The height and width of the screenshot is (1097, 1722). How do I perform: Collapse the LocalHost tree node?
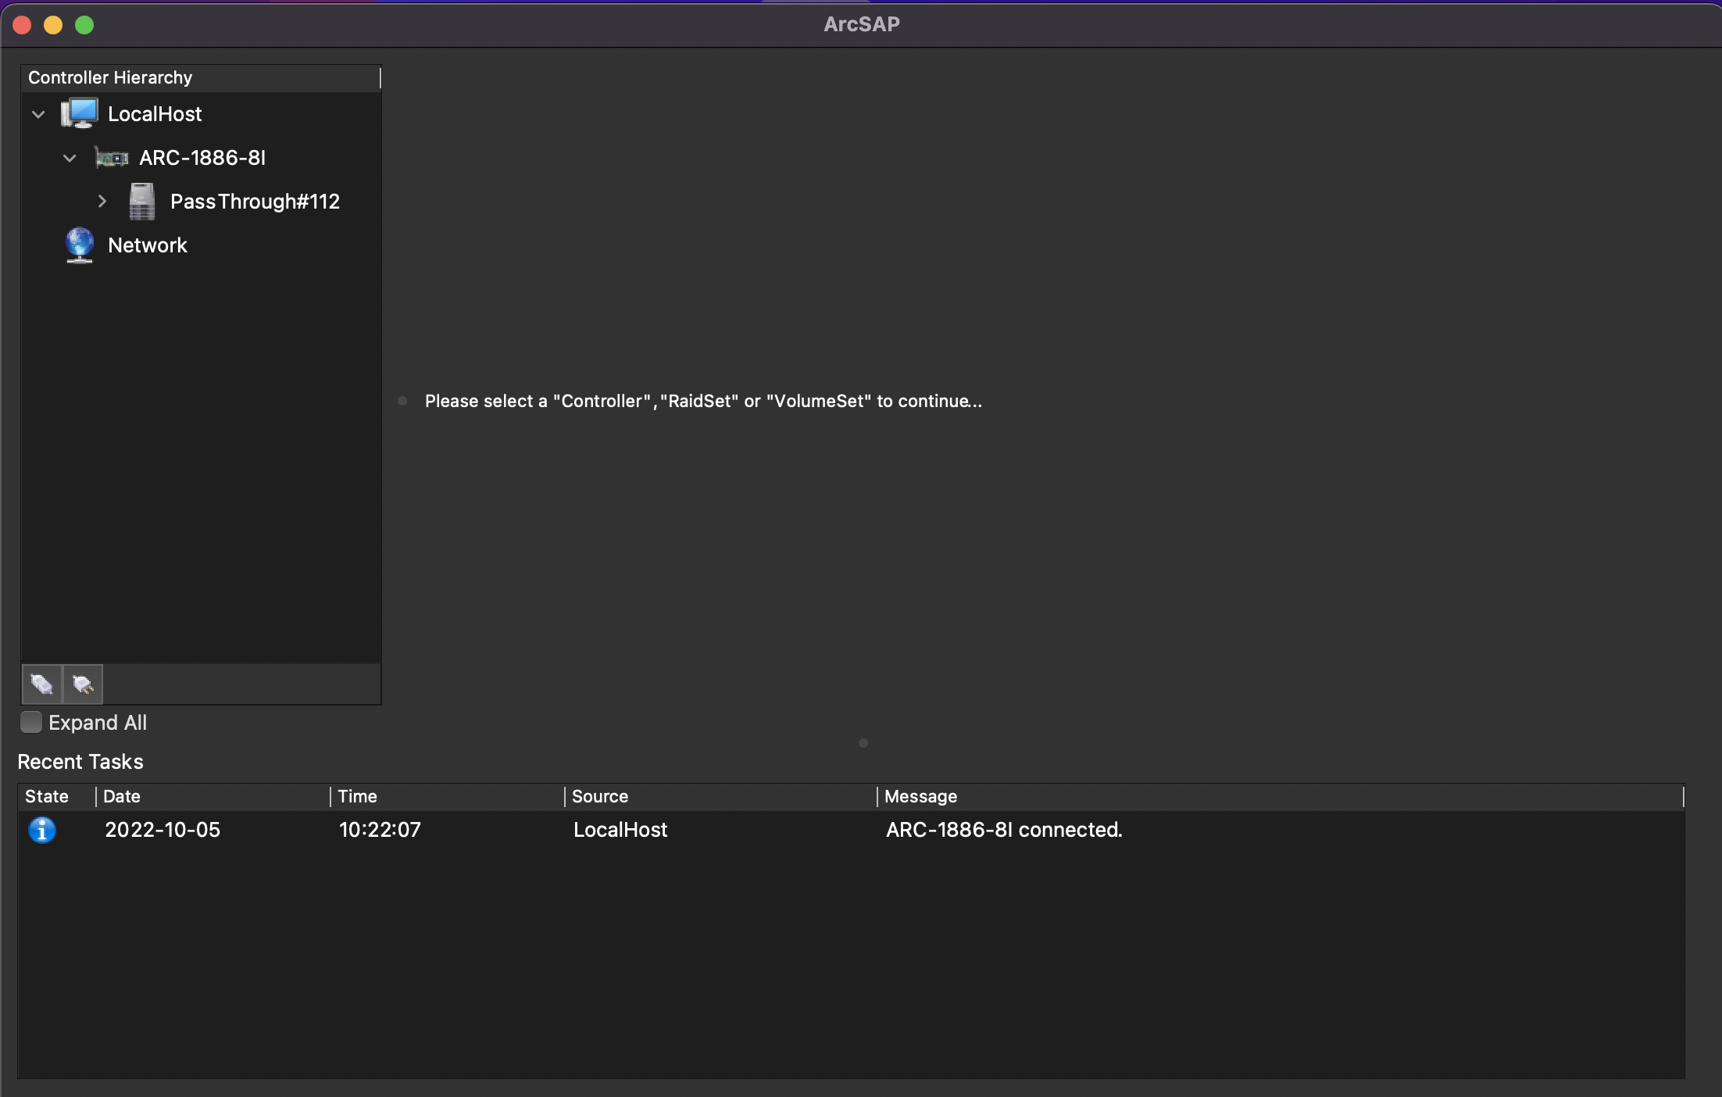pyautogui.click(x=38, y=114)
